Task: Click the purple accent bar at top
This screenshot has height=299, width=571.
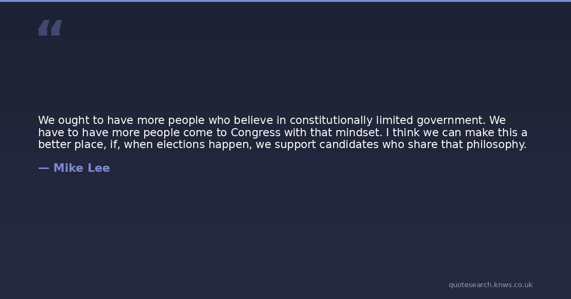Action: coord(285,1)
